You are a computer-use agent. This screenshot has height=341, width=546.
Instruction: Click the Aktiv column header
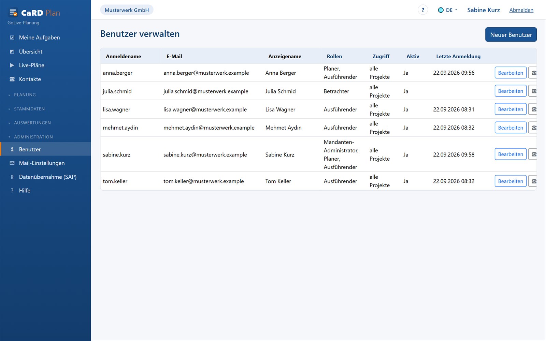[413, 56]
